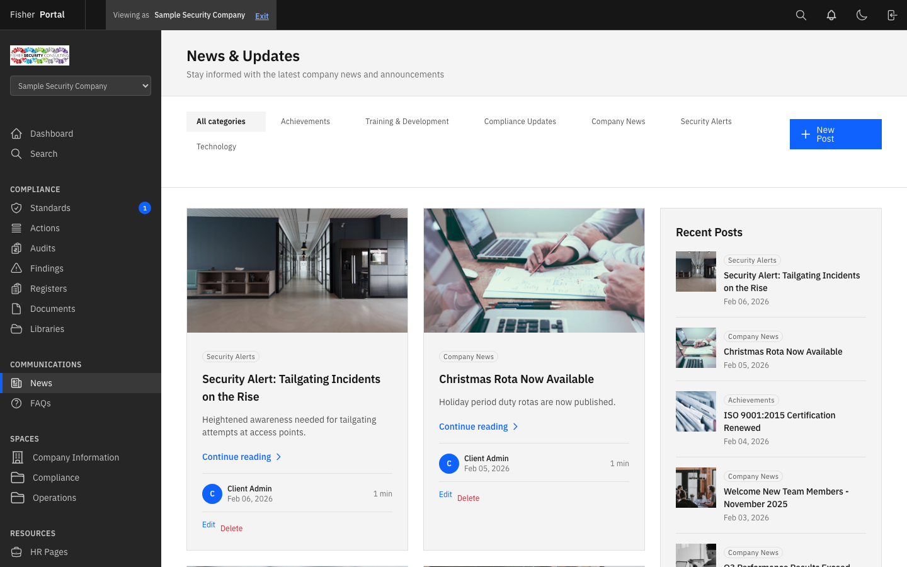Exit the viewing-as company mode
The image size is (907, 567).
tap(262, 16)
